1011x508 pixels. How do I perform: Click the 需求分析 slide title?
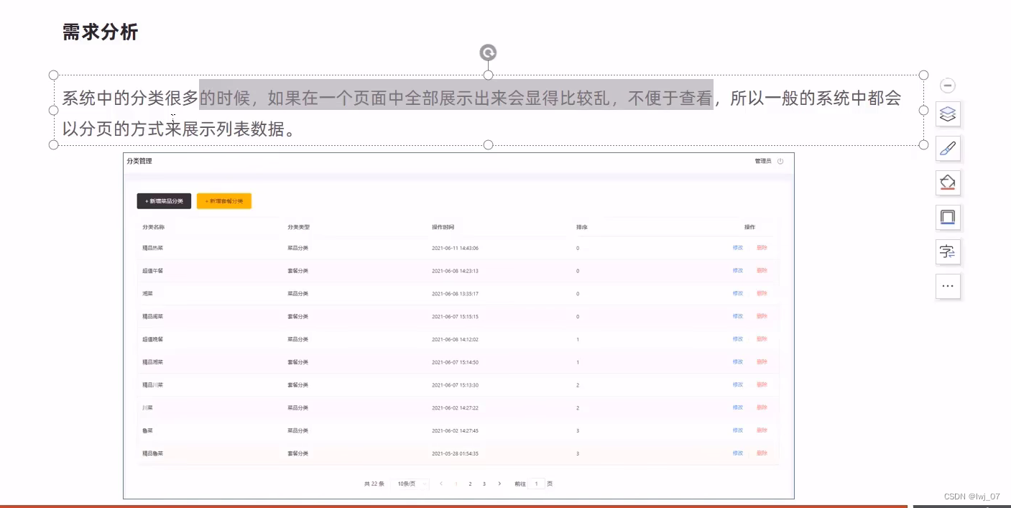point(100,32)
